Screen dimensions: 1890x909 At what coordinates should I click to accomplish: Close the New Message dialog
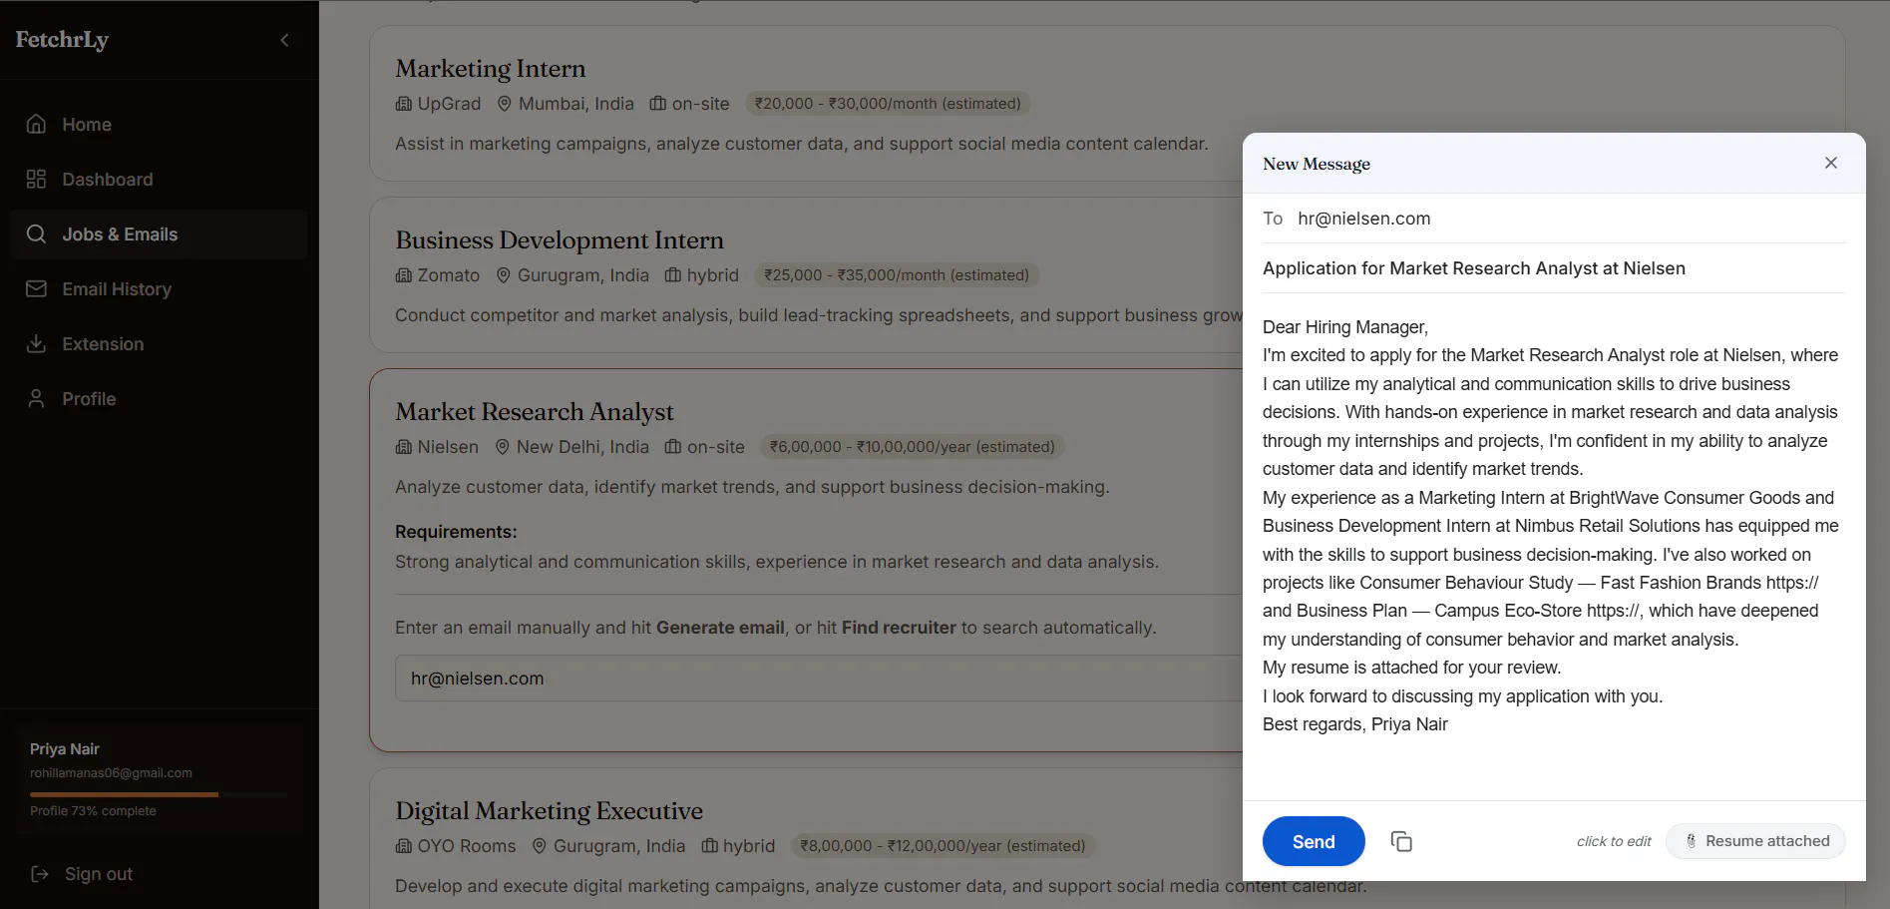(1831, 163)
